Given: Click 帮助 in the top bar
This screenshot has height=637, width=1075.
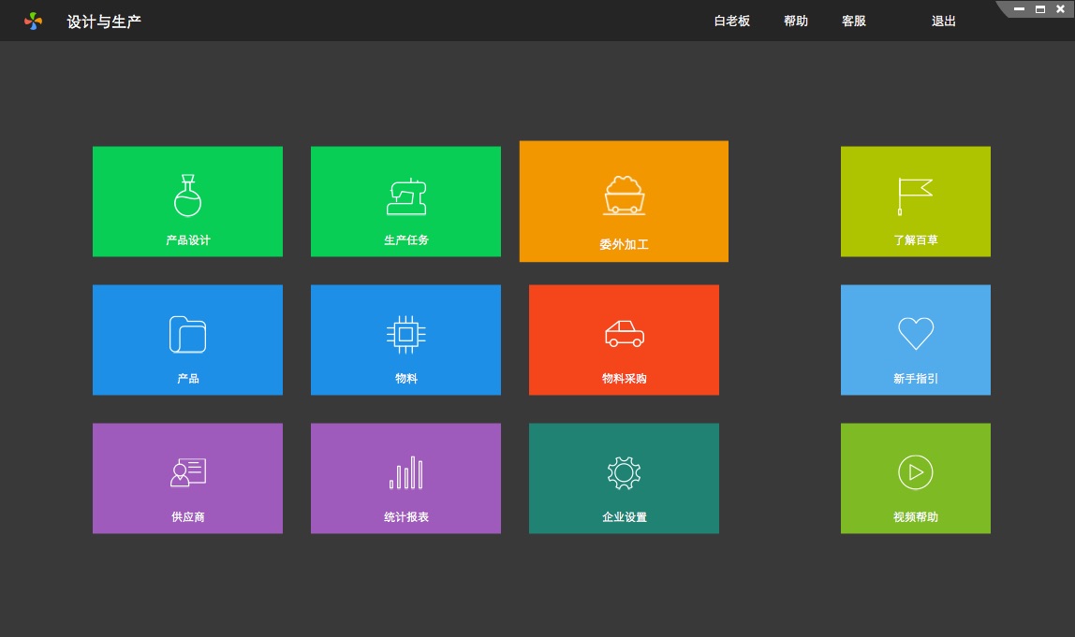Looking at the screenshot, I should pyautogui.click(x=795, y=21).
